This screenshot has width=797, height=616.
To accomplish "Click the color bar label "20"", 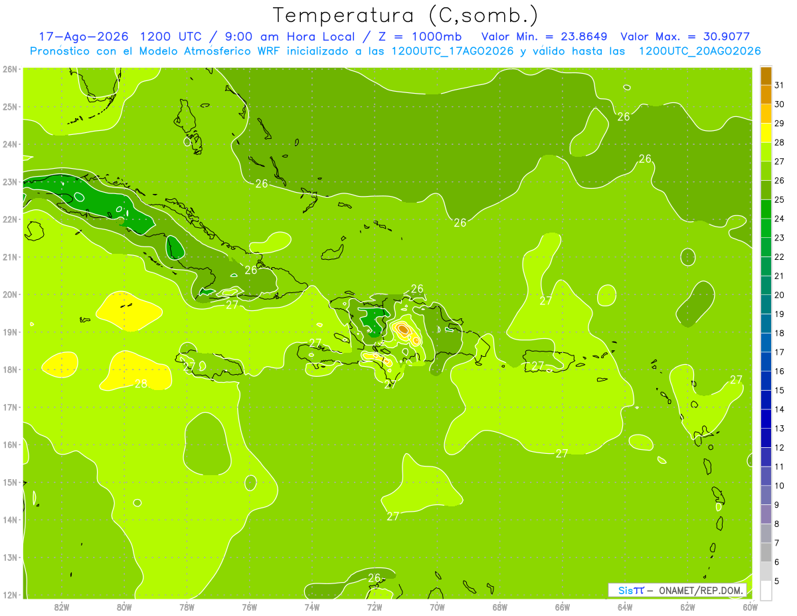I will click(x=780, y=295).
